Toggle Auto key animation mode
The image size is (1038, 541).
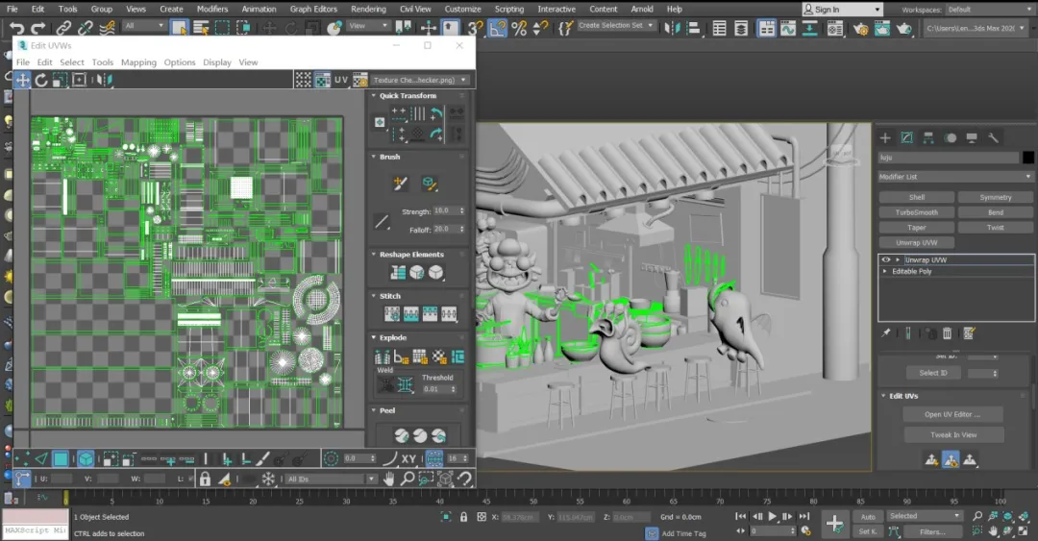tap(868, 516)
